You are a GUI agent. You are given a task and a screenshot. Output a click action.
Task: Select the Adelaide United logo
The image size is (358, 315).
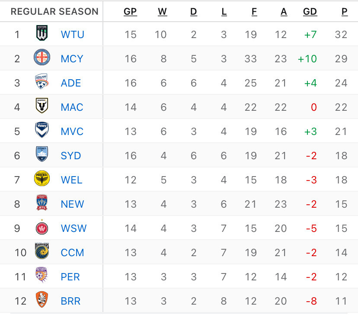[42, 81]
